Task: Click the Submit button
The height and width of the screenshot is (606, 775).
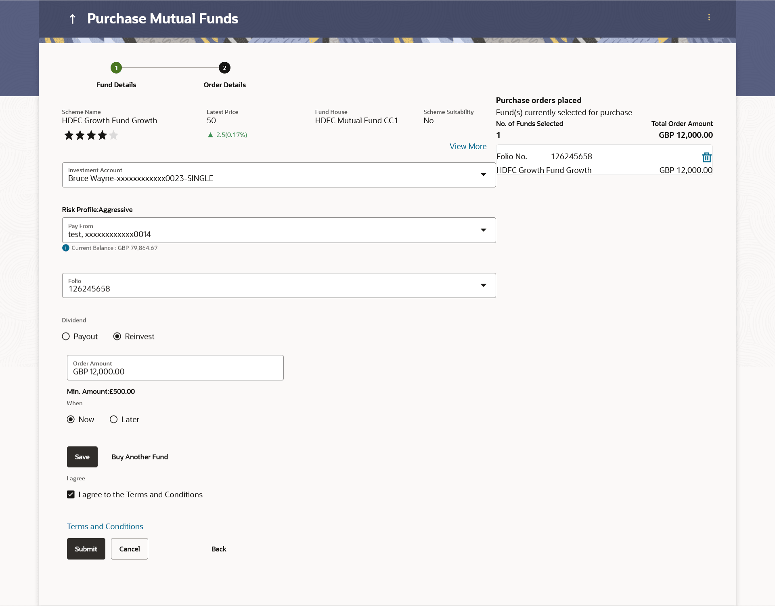Action: tap(86, 549)
